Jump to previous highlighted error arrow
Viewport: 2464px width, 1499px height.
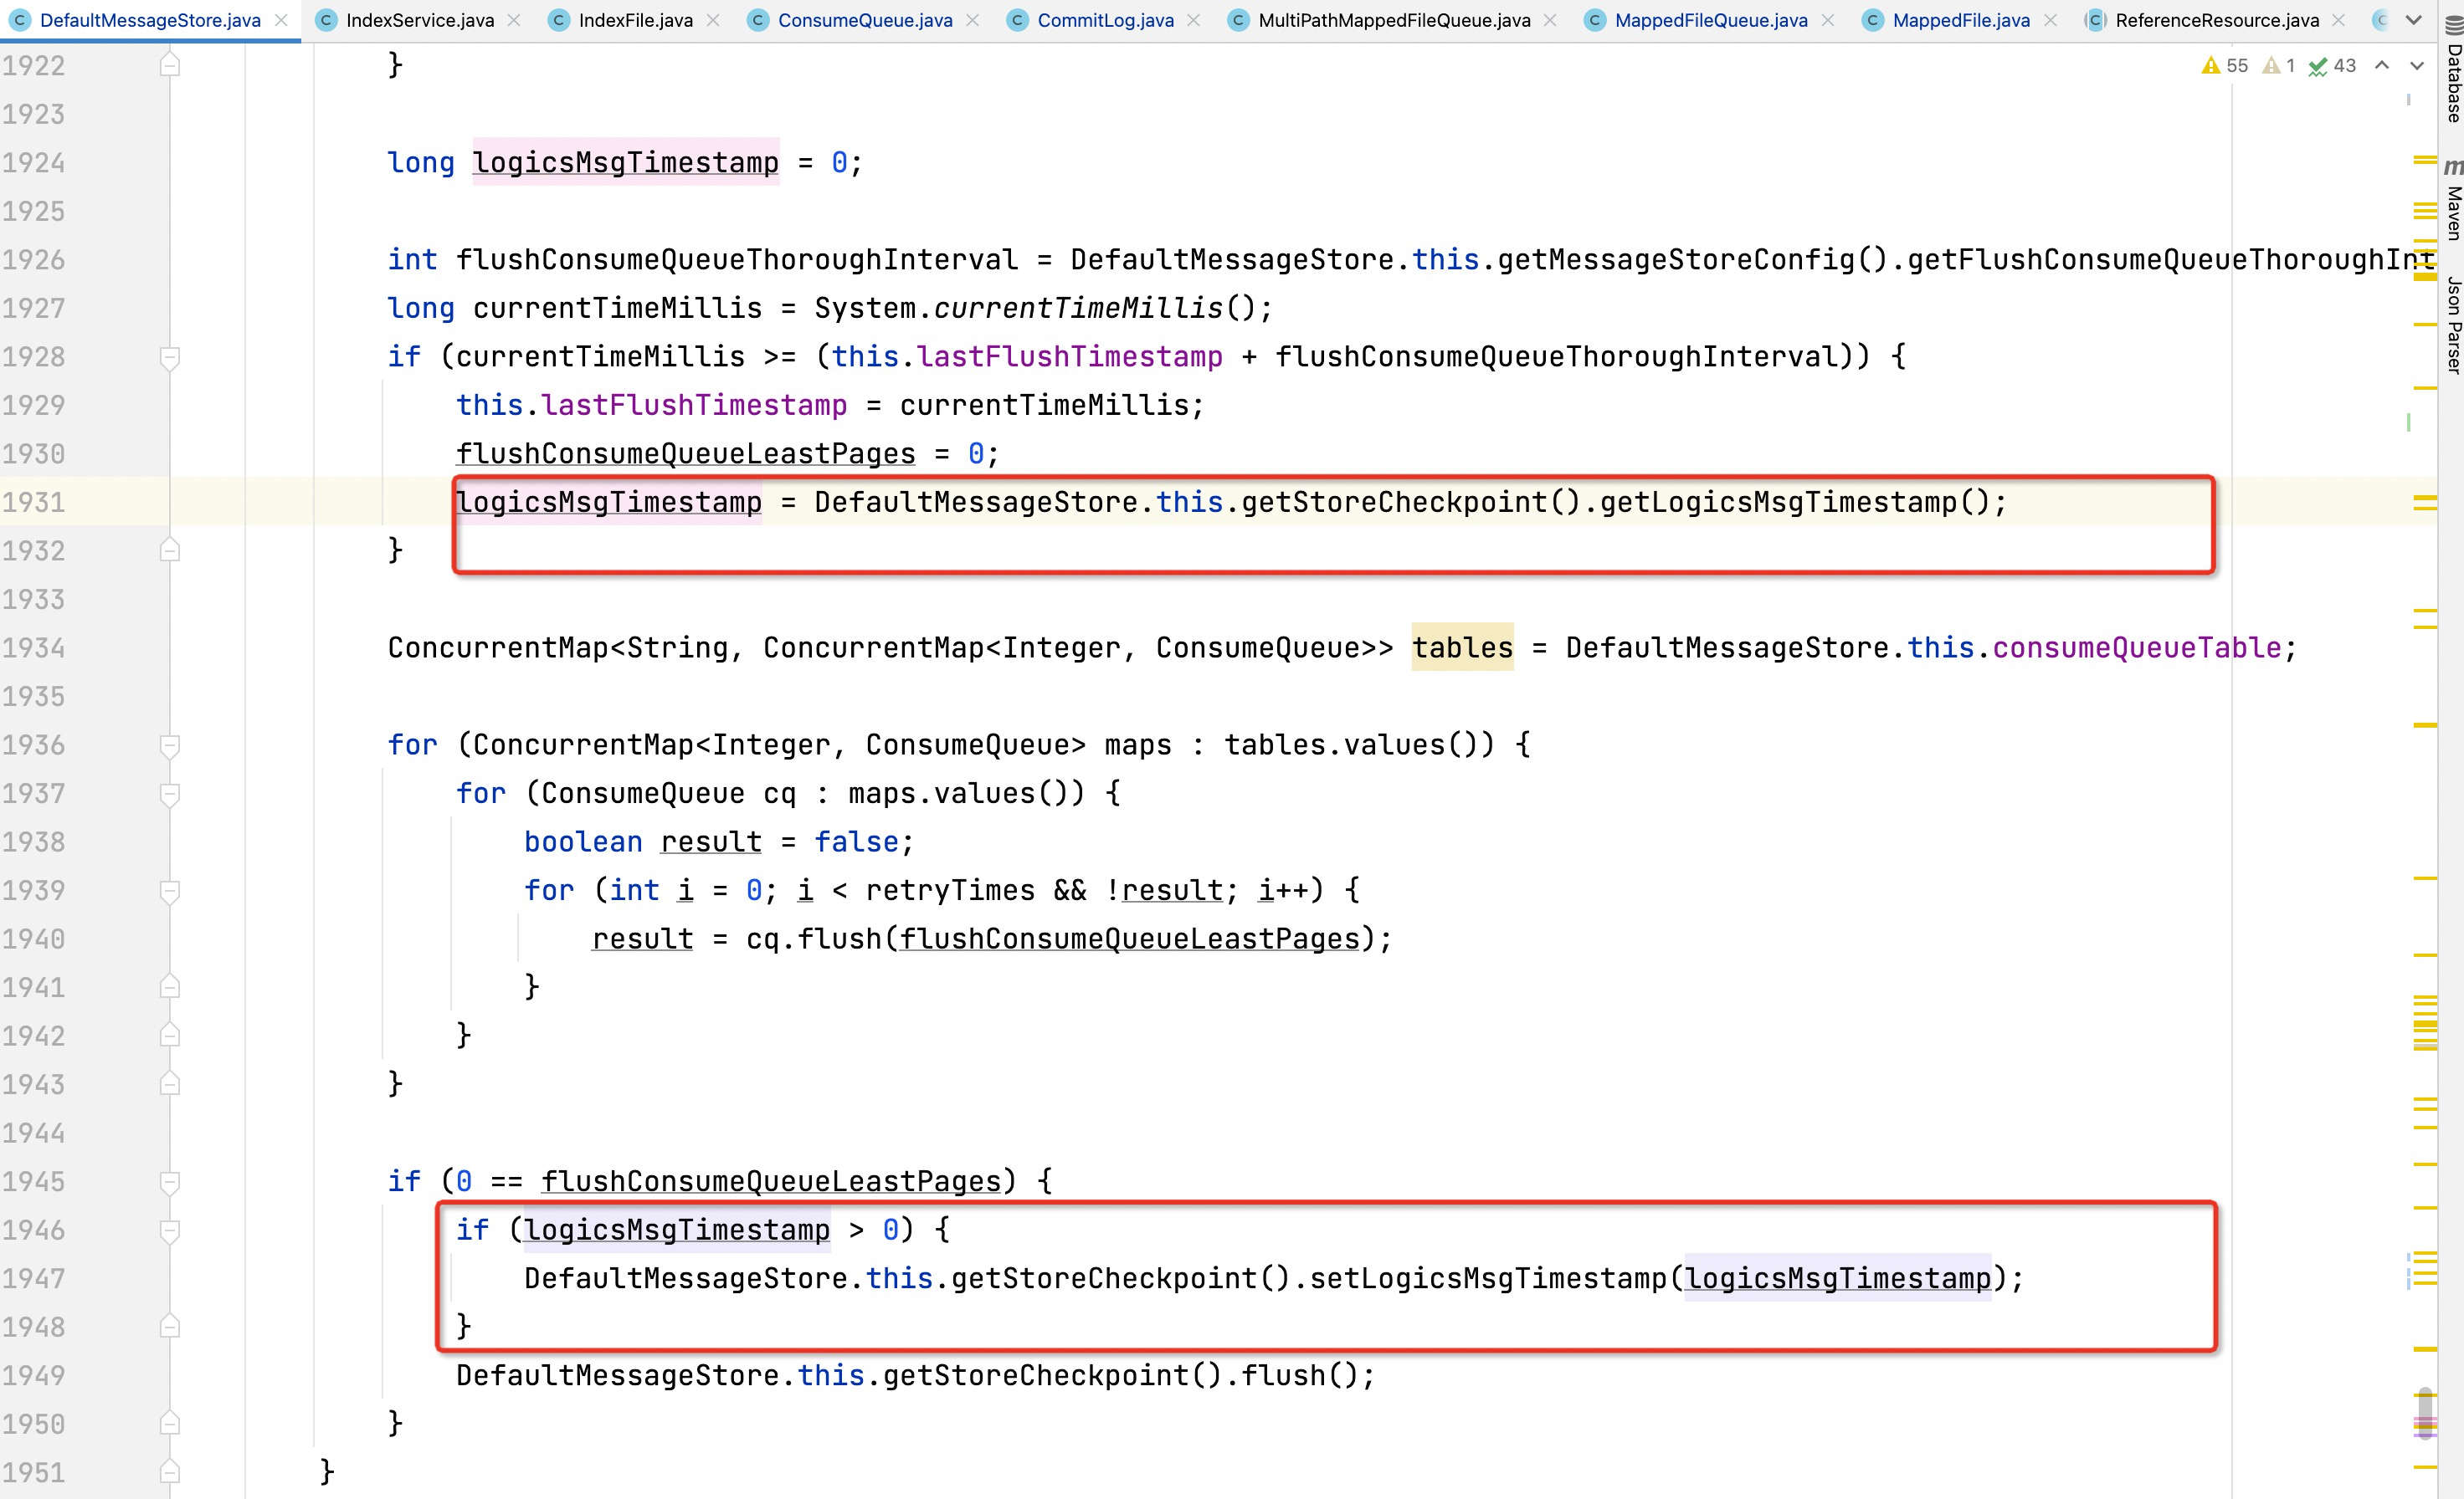(x=2382, y=66)
